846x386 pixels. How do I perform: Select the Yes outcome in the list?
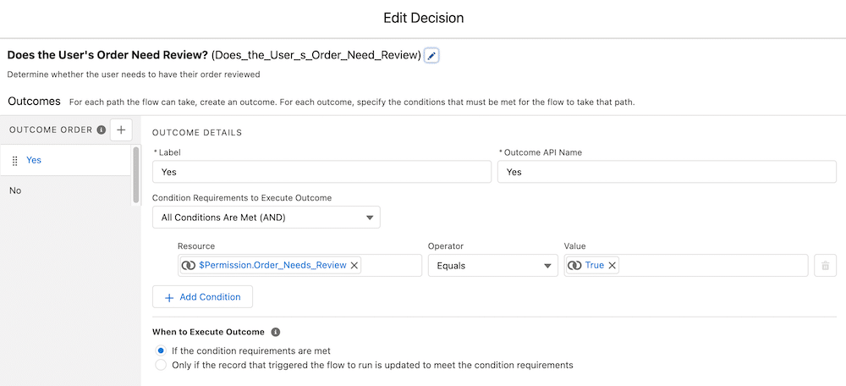pyautogui.click(x=65, y=160)
